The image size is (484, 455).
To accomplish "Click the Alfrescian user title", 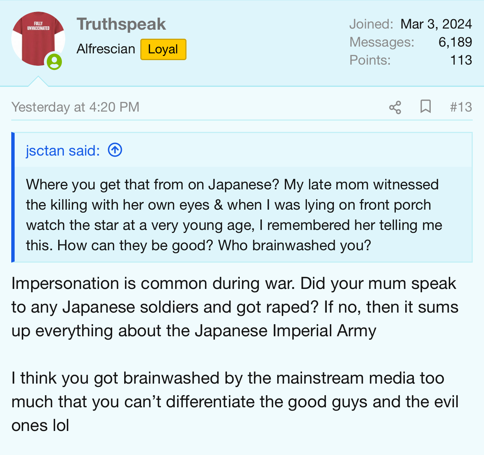I will (106, 49).
